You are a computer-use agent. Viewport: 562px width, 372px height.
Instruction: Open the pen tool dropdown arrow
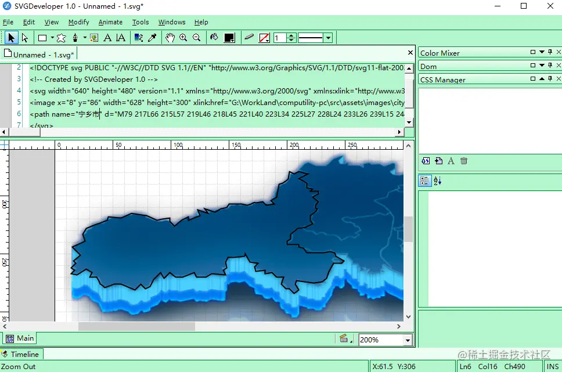pyautogui.click(x=85, y=37)
